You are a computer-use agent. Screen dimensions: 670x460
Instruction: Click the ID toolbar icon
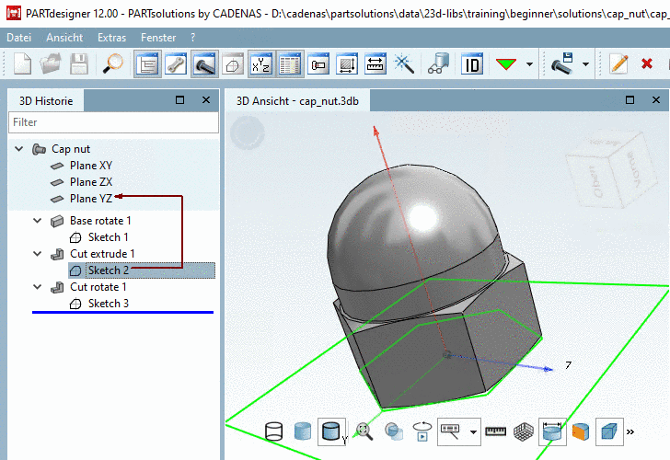point(472,64)
